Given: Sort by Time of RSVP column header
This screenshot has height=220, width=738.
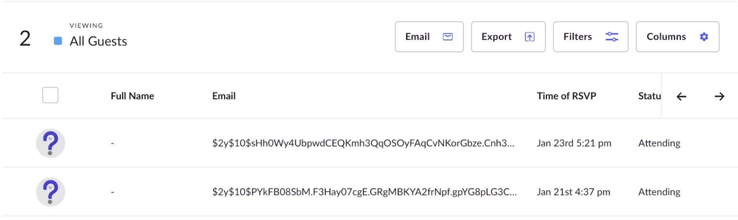Looking at the screenshot, I should point(566,96).
